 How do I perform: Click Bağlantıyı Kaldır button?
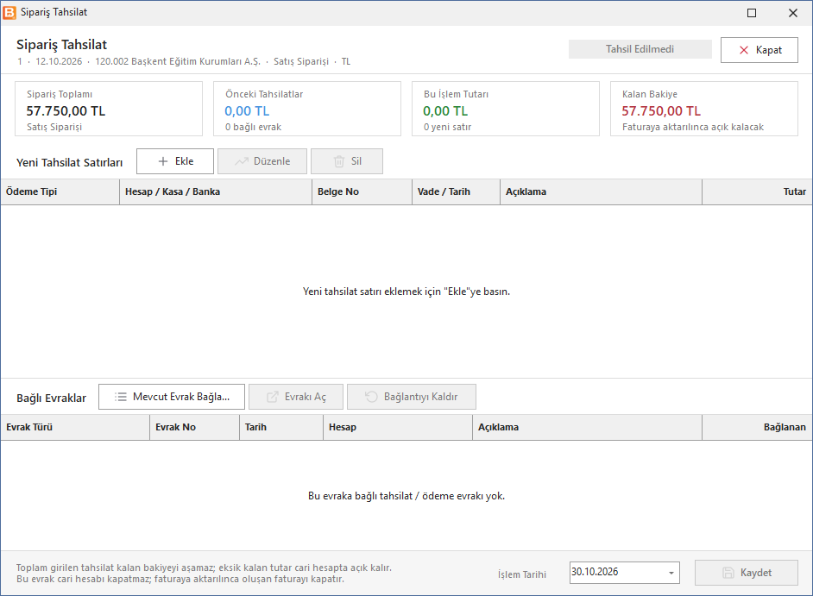coord(412,397)
